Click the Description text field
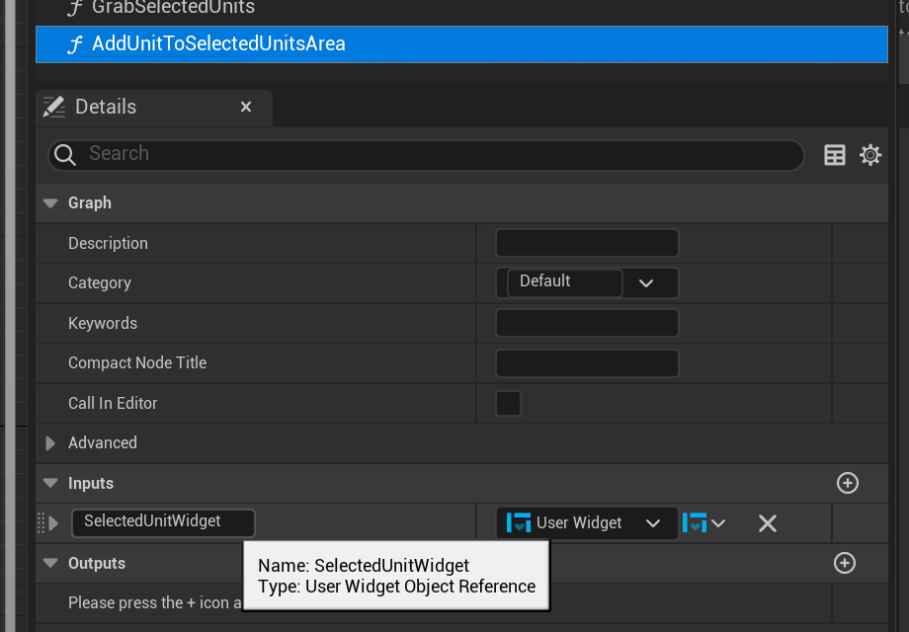This screenshot has height=632, width=909. click(x=586, y=243)
